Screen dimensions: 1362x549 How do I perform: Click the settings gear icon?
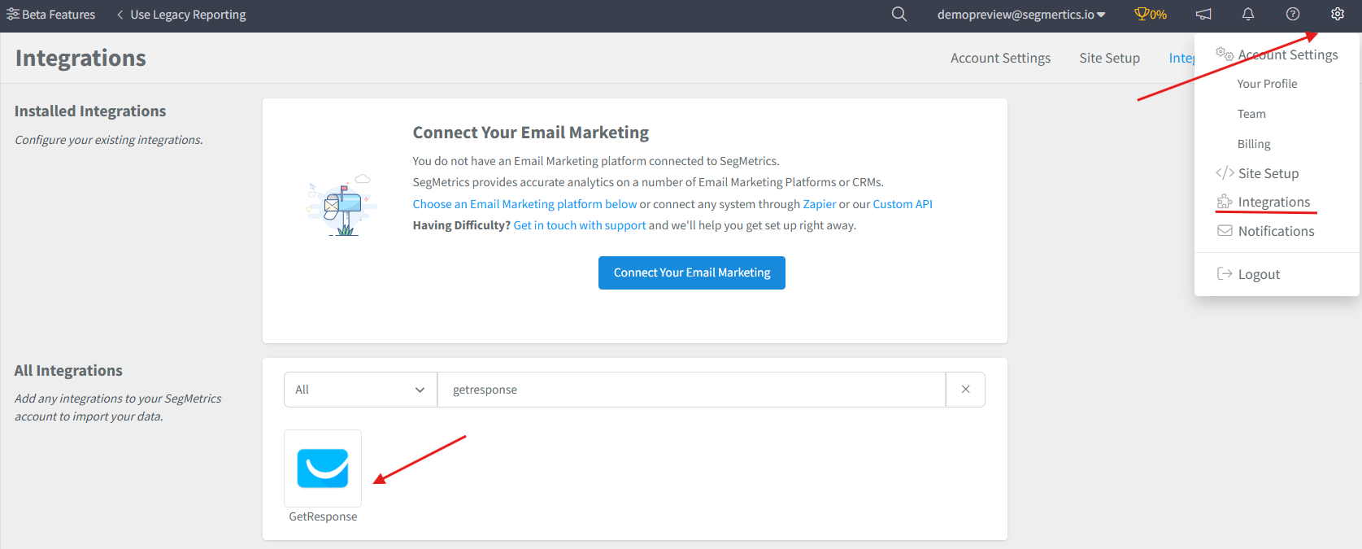[x=1338, y=15]
